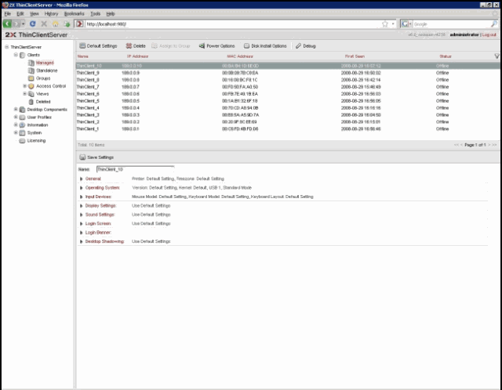The height and width of the screenshot is (390, 502).
Task: Sort by Status column header
Action: coord(446,56)
